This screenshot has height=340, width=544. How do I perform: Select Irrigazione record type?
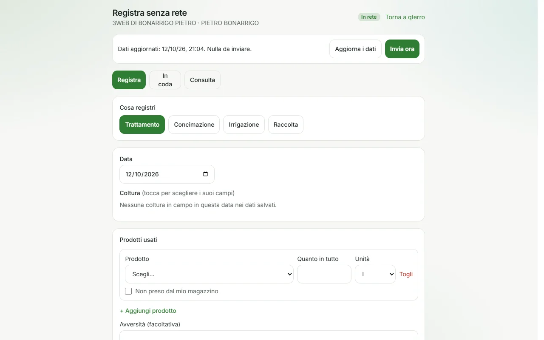pyautogui.click(x=244, y=125)
